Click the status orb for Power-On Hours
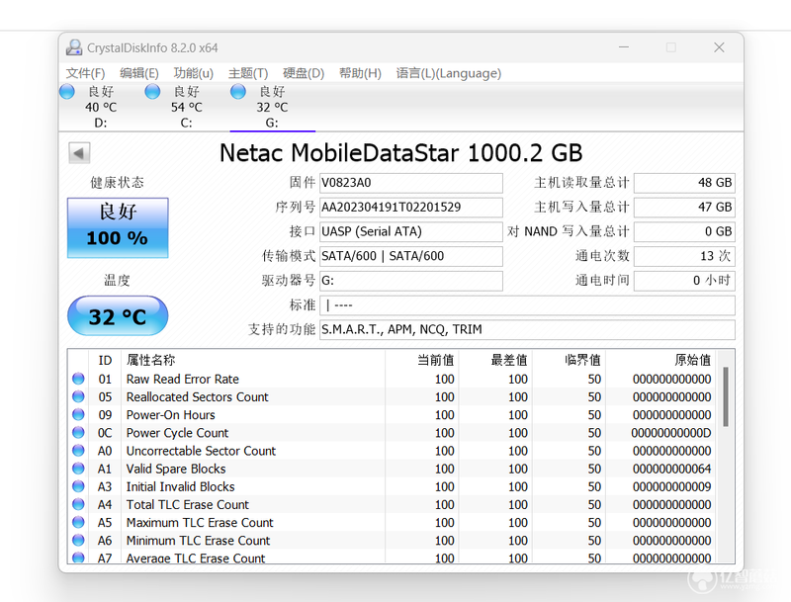 click(x=78, y=414)
